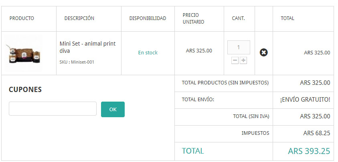Click the En stock availability text
The width and height of the screenshot is (338, 162).
click(x=148, y=53)
